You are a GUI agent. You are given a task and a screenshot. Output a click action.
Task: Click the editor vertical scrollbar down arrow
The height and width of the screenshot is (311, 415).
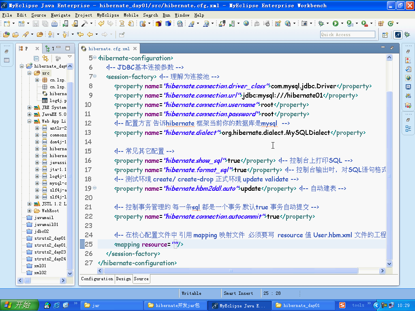click(389, 264)
